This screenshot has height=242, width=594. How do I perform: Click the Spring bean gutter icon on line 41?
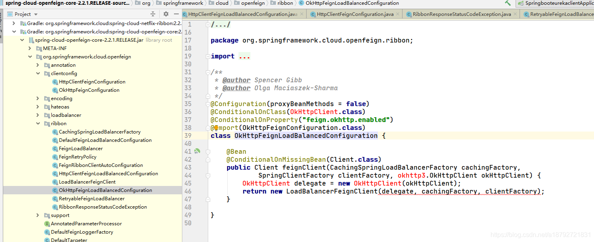pos(197,151)
